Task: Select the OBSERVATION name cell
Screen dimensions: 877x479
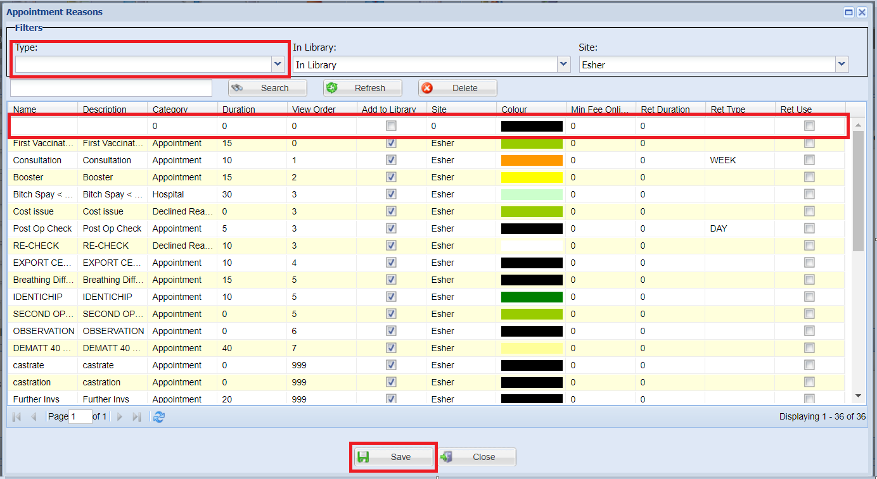Action: [42, 331]
